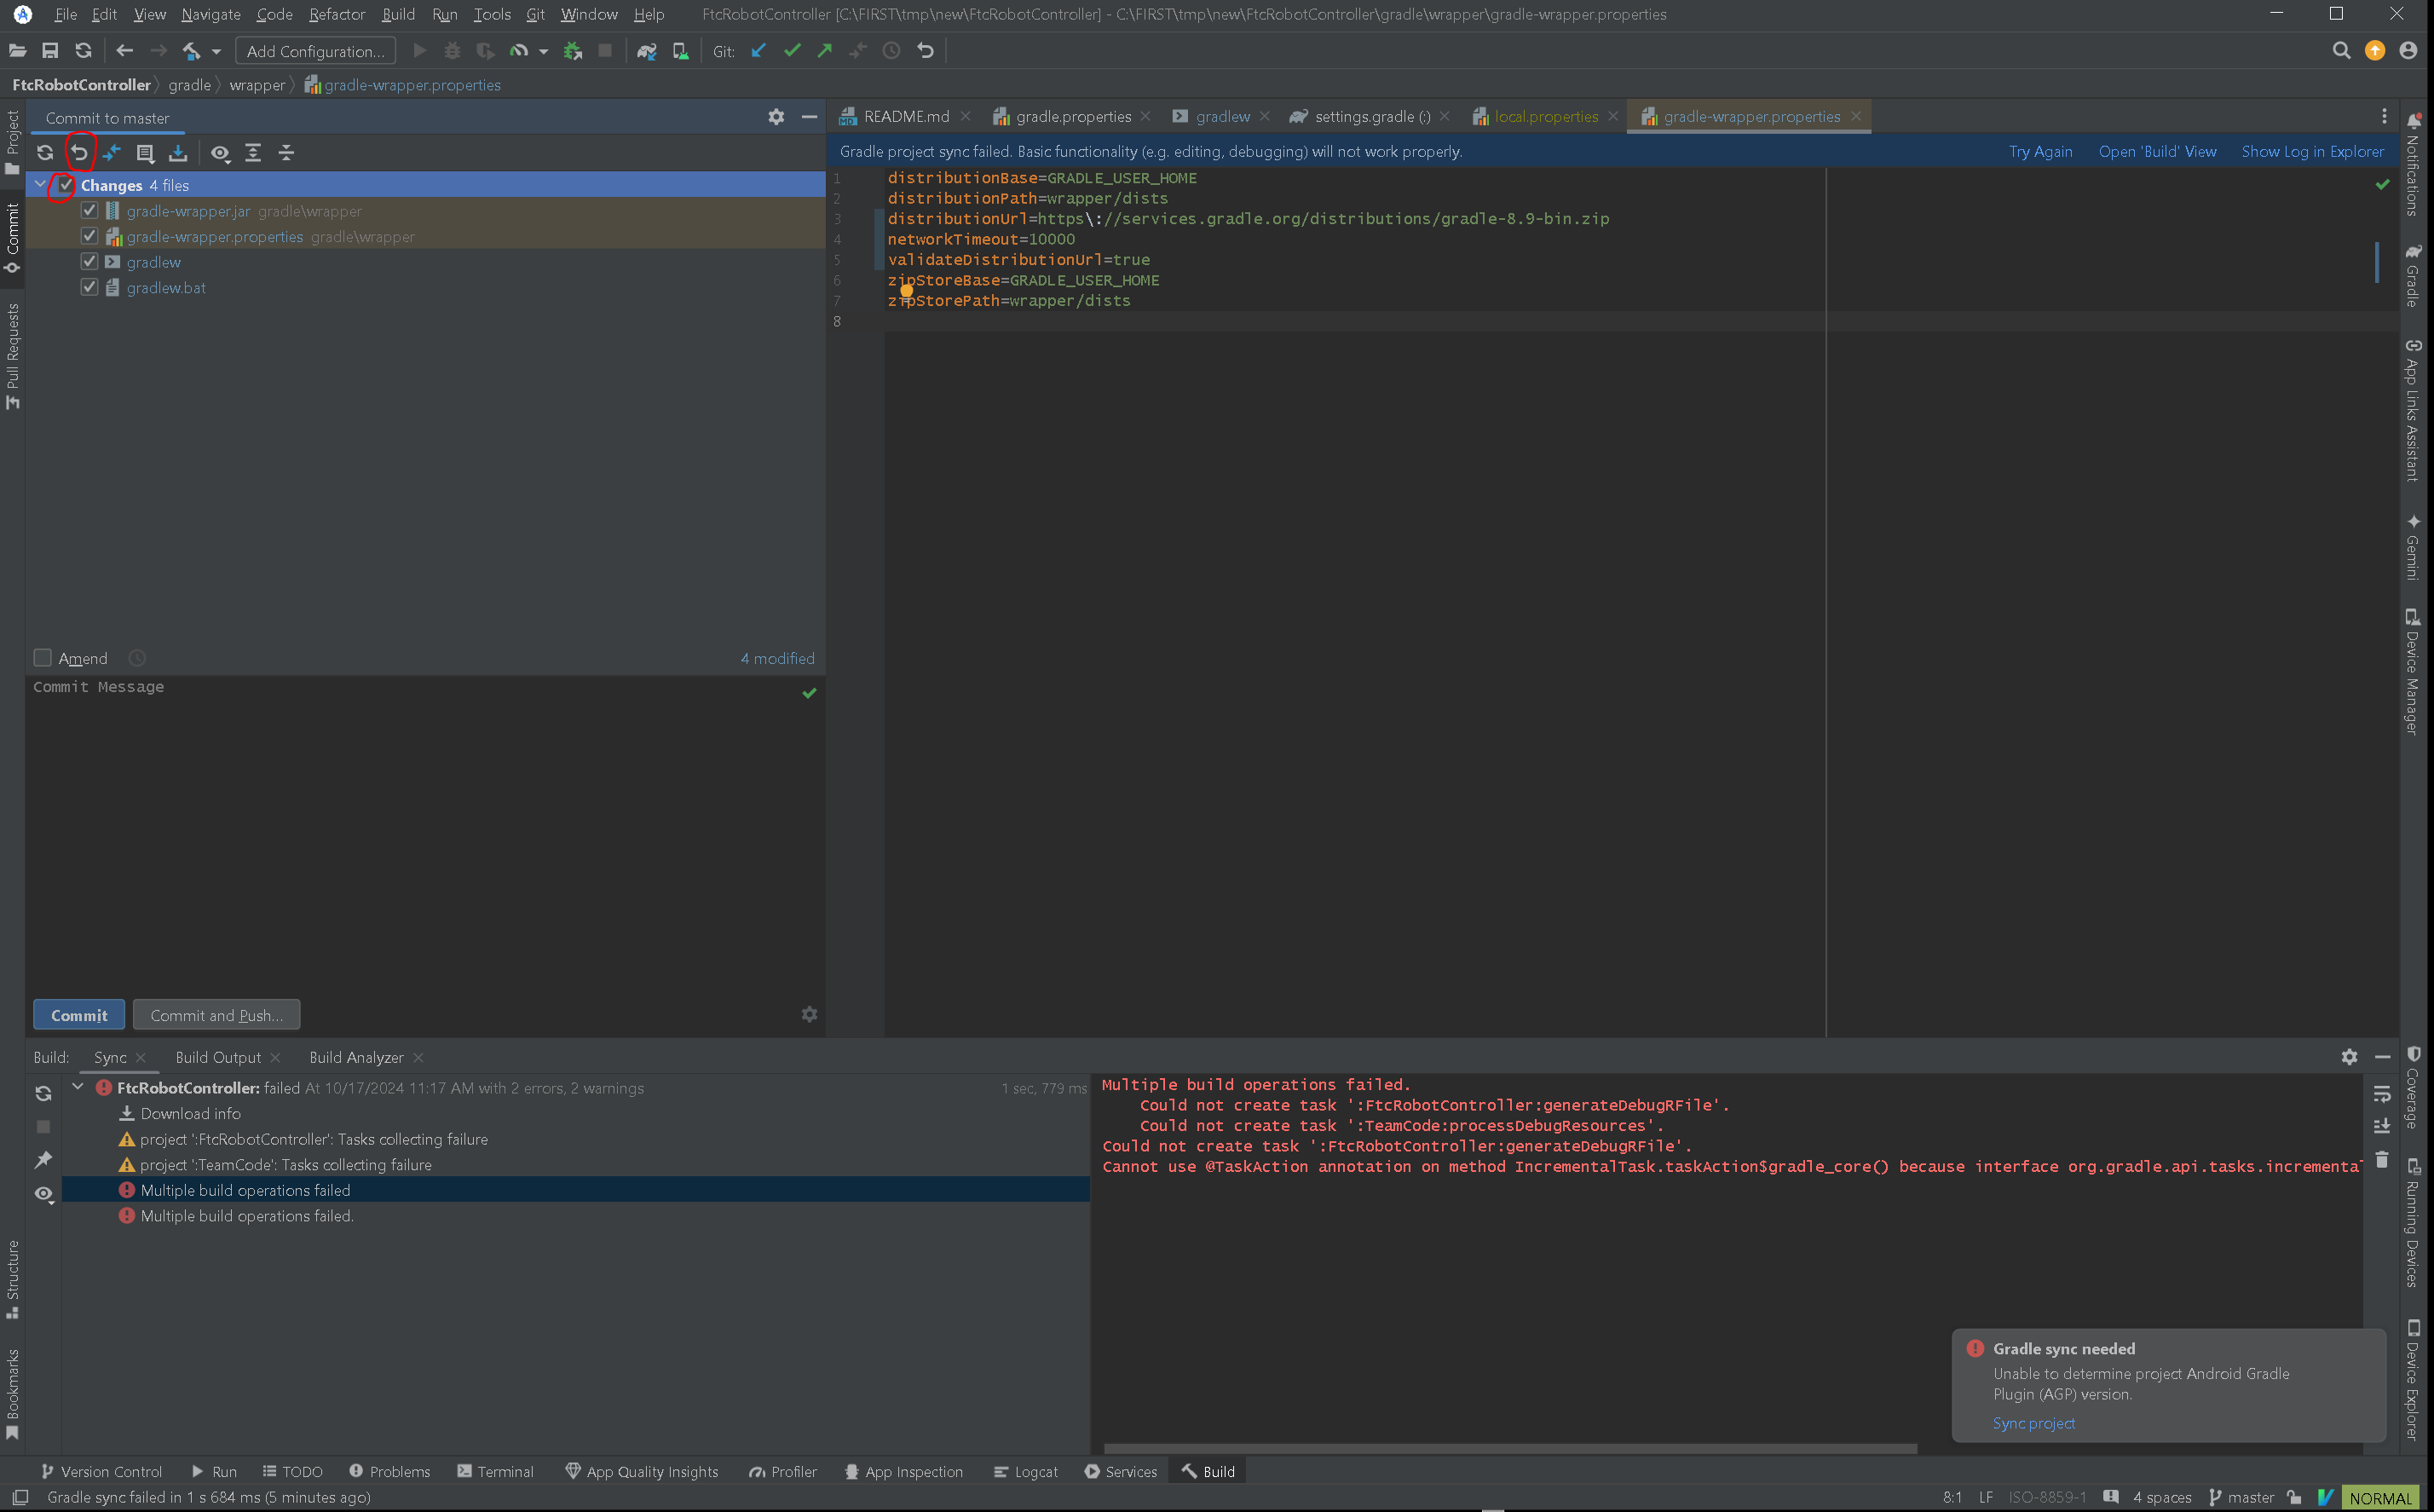Image resolution: width=2434 pixels, height=1512 pixels.
Task: Click Git Show History clock icon
Action: (891, 51)
